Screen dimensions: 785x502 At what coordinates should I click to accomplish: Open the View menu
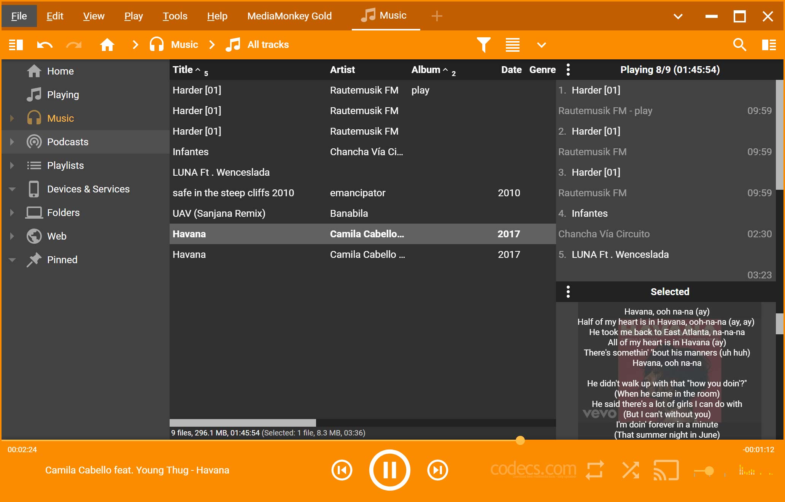tap(93, 16)
